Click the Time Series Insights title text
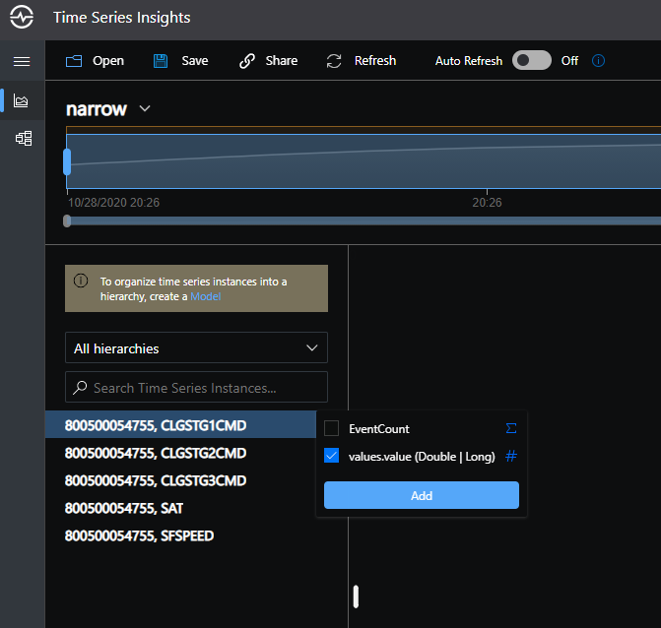Screen dimensions: 661x628 (x=122, y=18)
